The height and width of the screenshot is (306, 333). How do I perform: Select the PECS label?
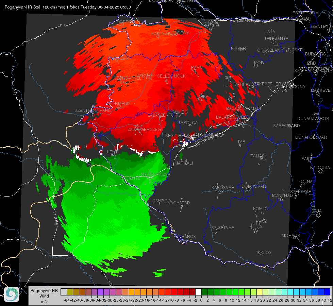[x=261, y=221]
